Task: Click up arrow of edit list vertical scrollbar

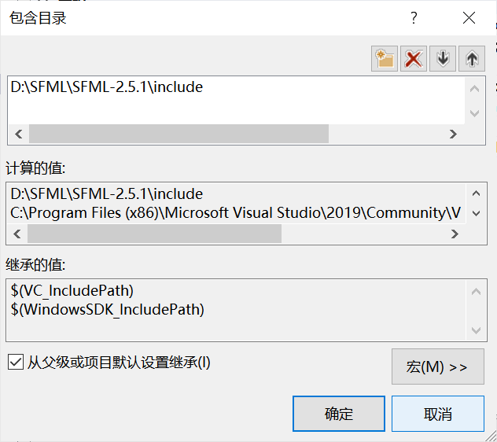Action: coord(474,89)
